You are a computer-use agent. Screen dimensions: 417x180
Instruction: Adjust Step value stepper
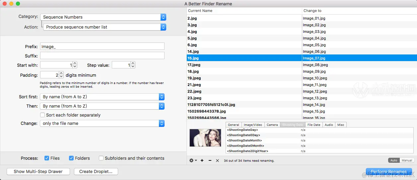pos(133,65)
